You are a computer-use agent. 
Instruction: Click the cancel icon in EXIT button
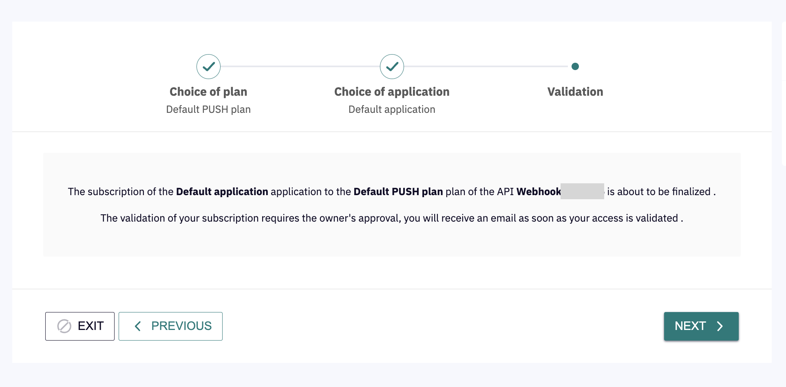pyautogui.click(x=64, y=326)
